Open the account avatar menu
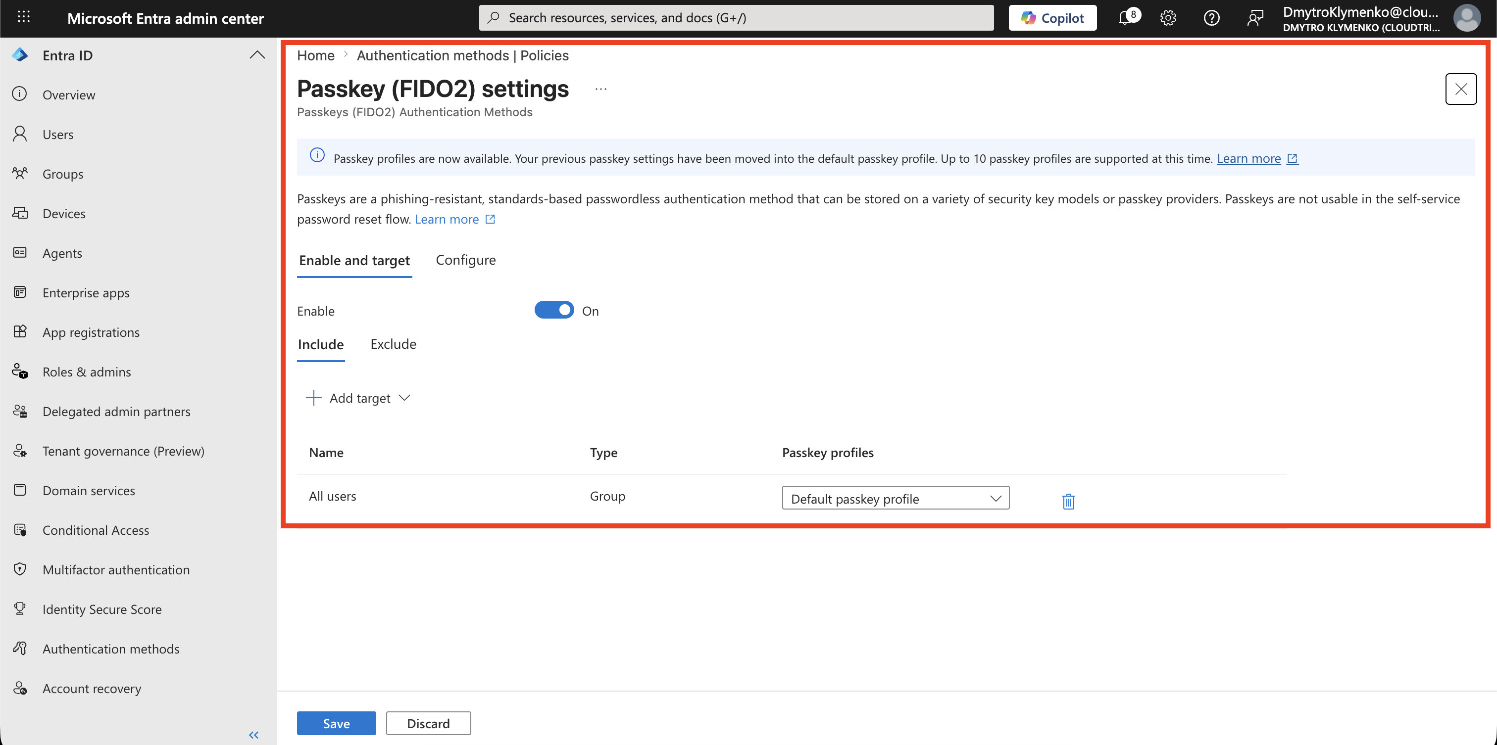 coord(1467,18)
